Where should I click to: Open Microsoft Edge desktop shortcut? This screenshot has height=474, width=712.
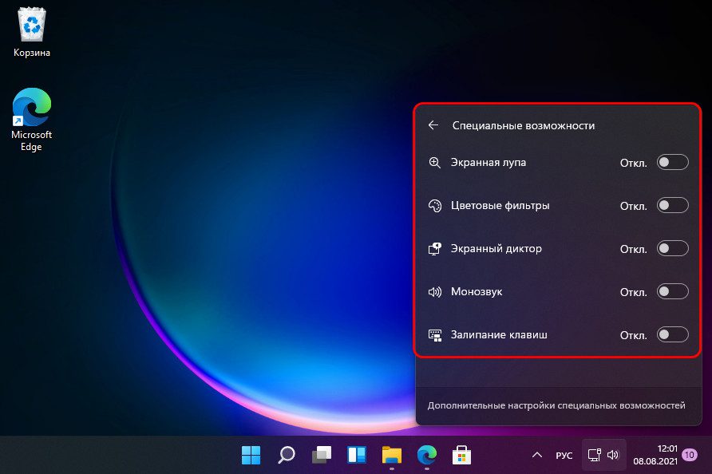[31, 120]
